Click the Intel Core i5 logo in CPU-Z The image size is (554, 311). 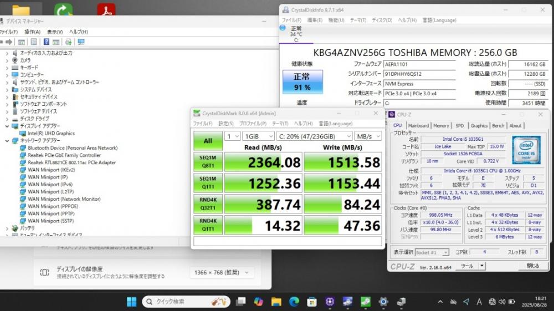(x=526, y=150)
